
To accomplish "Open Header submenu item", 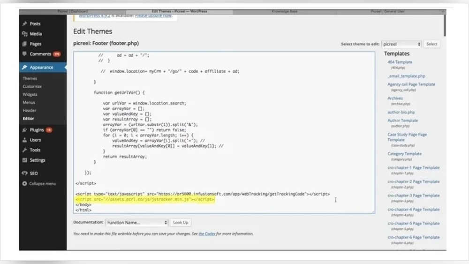I will point(29,111).
